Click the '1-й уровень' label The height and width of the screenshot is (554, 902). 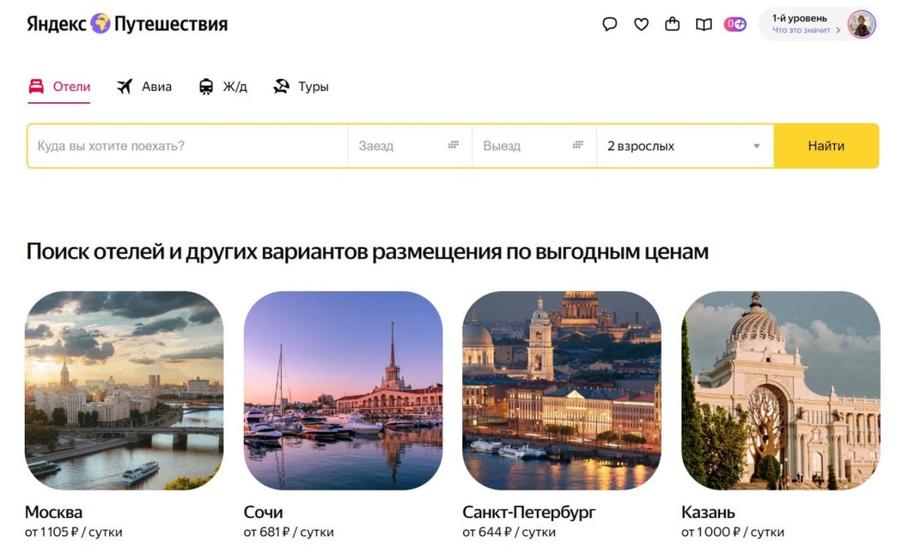click(x=800, y=18)
